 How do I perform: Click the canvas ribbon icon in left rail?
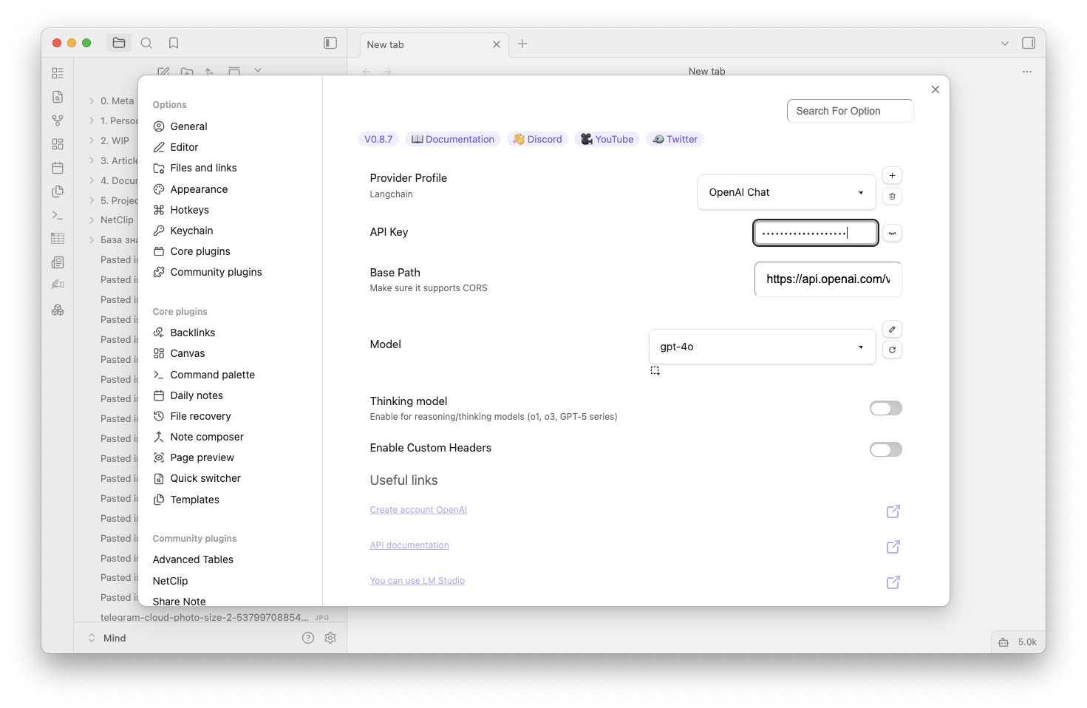pos(58,144)
